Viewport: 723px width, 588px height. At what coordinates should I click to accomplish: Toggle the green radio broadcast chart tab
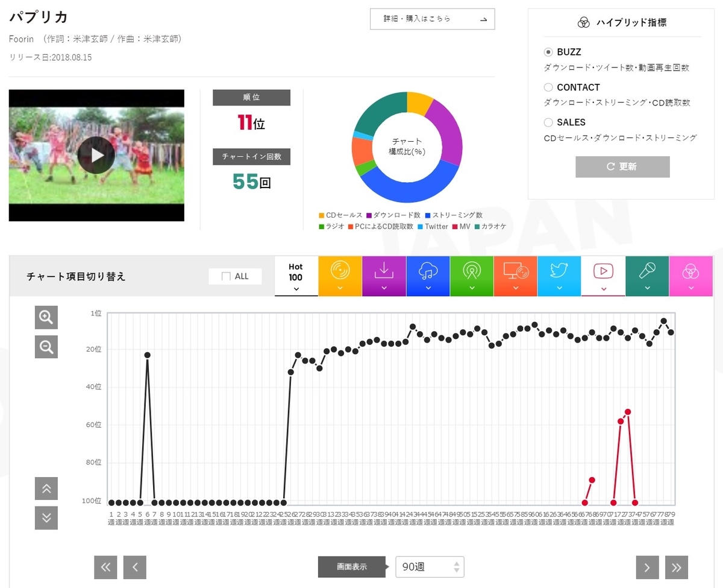[x=472, y=276]
